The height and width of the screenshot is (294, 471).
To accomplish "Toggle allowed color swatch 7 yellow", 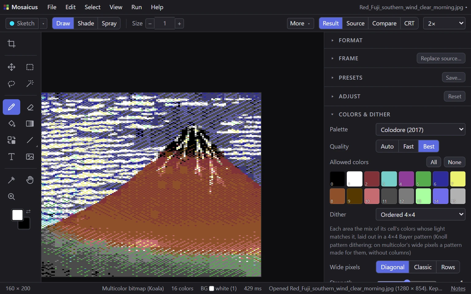I will pos(458,179).
